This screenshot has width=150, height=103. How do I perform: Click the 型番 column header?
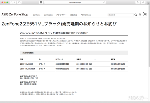22,59
